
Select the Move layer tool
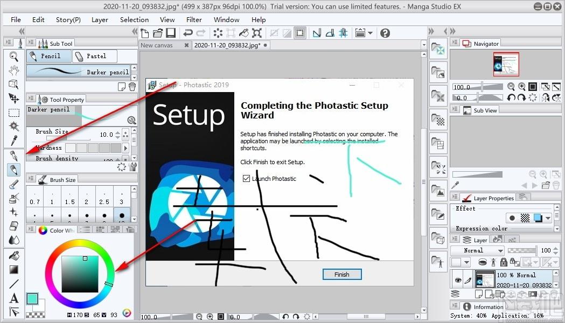[x=13, y=99]
